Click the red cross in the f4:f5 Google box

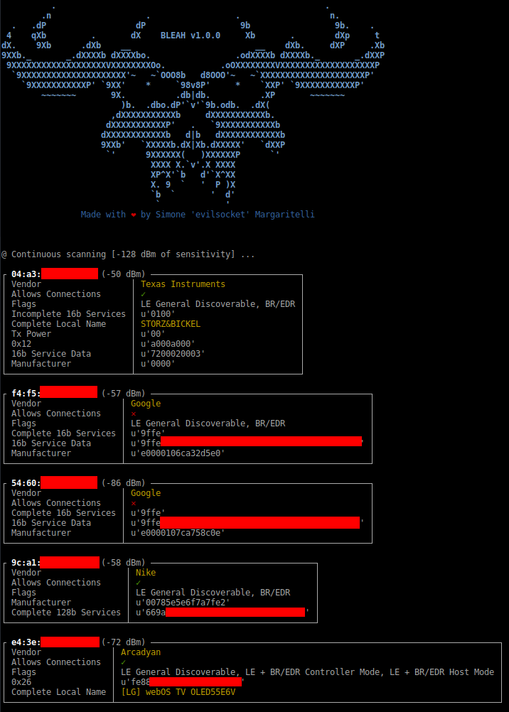tap(134, 414)
